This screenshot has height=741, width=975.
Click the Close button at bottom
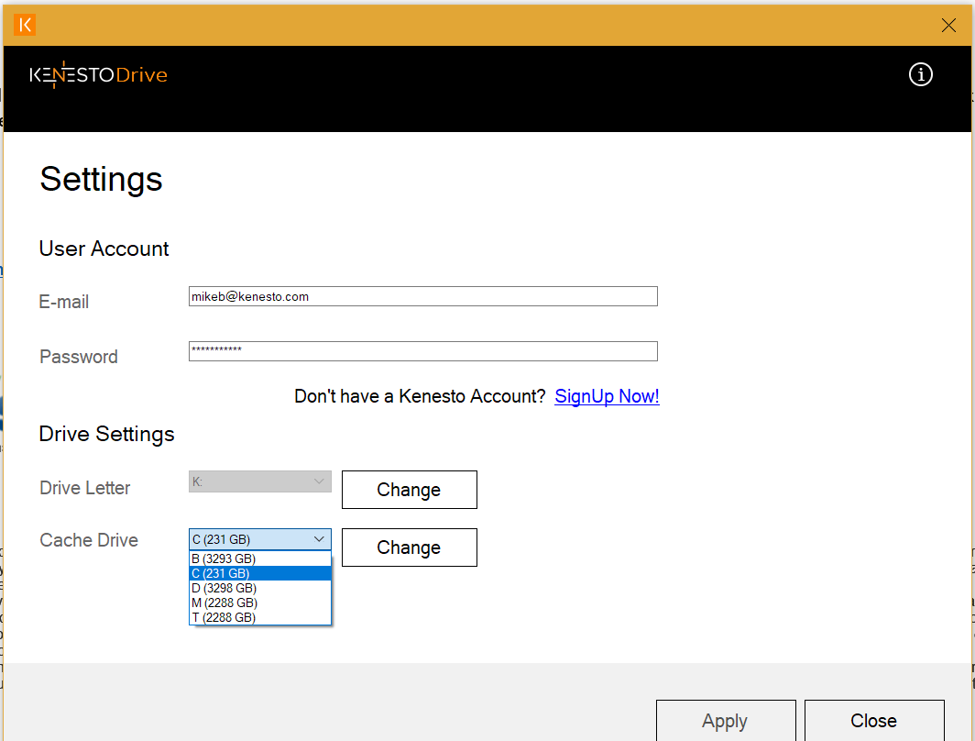click(873, 721)
